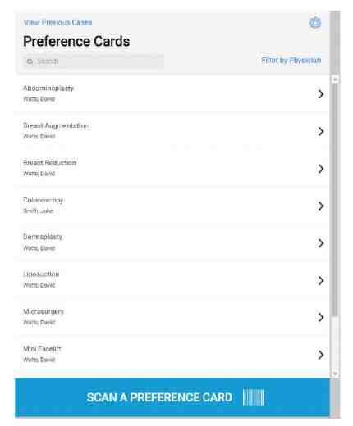Screen dimensions: 353x426
Task: Open Breast Reduction chevron arrow
Action: pos(321,169)
